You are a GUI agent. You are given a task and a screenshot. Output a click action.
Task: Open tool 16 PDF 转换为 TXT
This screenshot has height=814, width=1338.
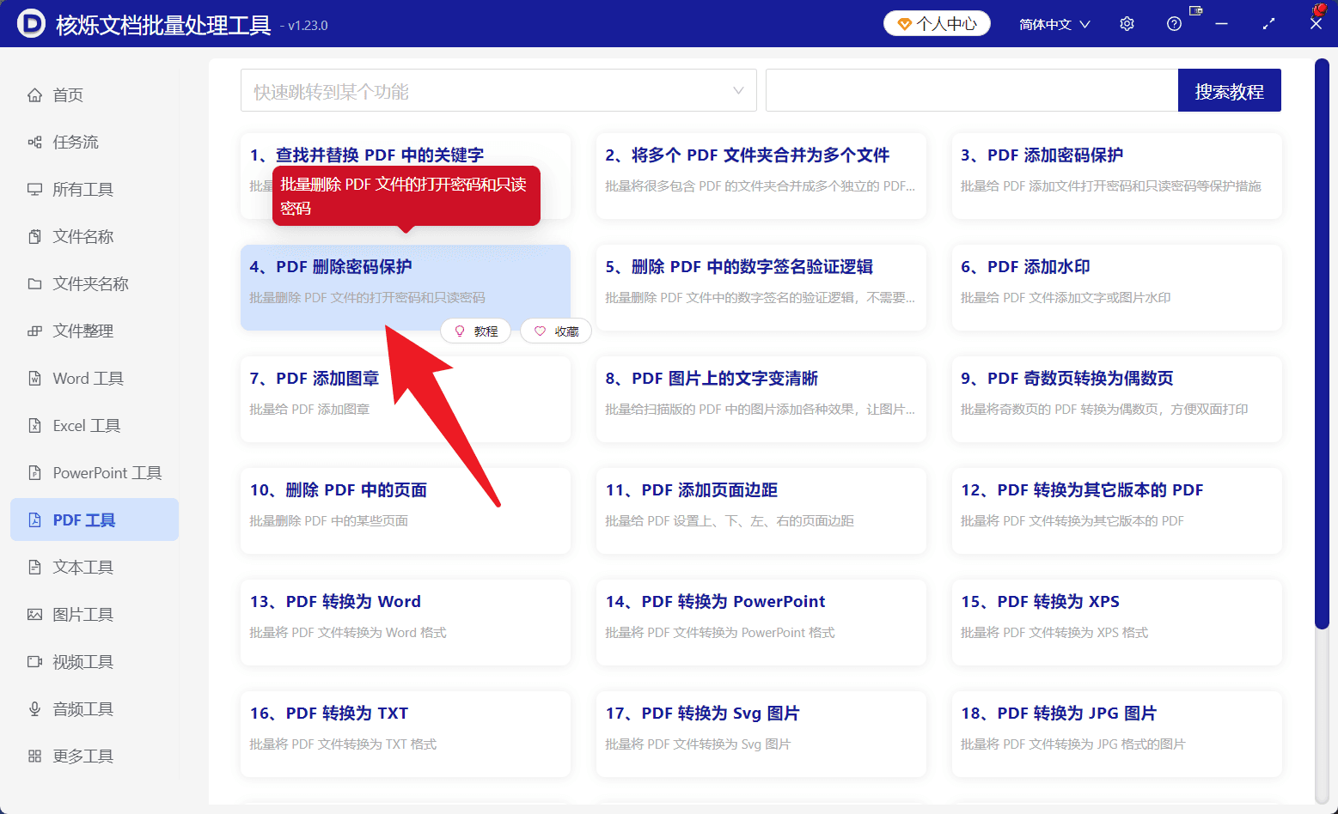click(x=406, y=734)
